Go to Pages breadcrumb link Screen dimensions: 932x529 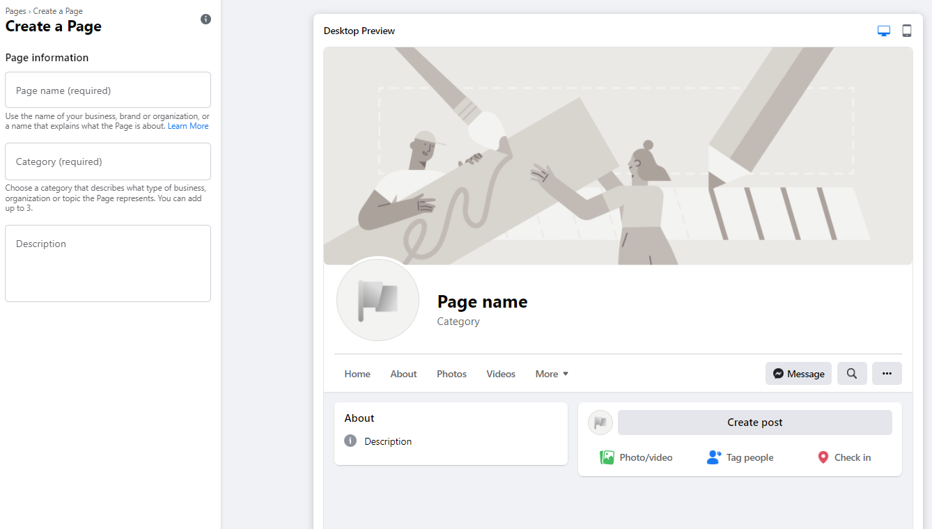[x=15, y=11]
